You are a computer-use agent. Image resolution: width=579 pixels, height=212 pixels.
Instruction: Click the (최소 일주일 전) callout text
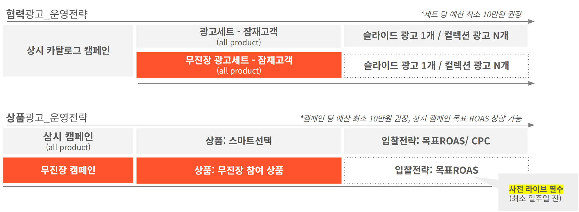coord(535,198)
